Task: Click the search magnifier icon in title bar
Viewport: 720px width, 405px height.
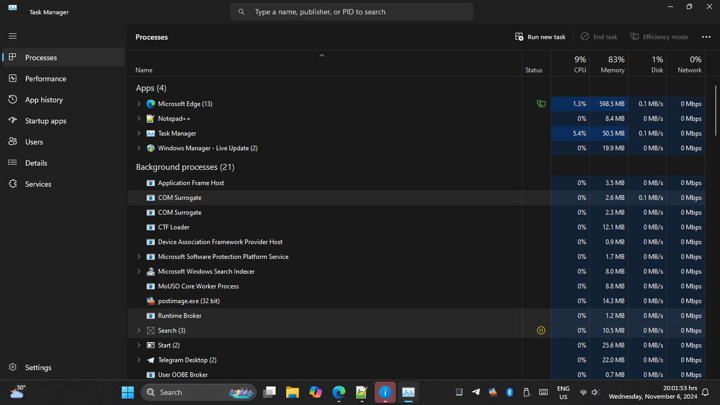Action: (x=241, y=12)
